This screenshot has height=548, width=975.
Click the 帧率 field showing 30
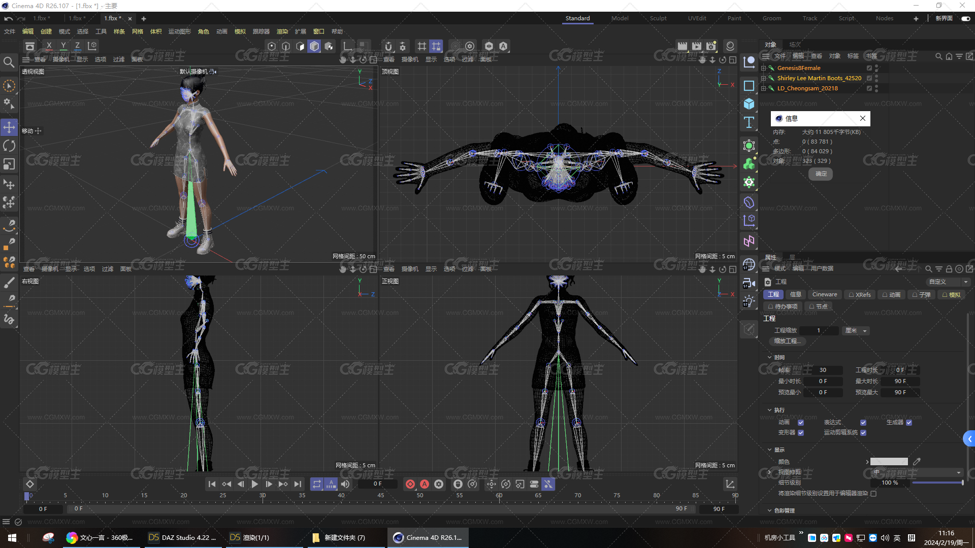tap(823, 370)
